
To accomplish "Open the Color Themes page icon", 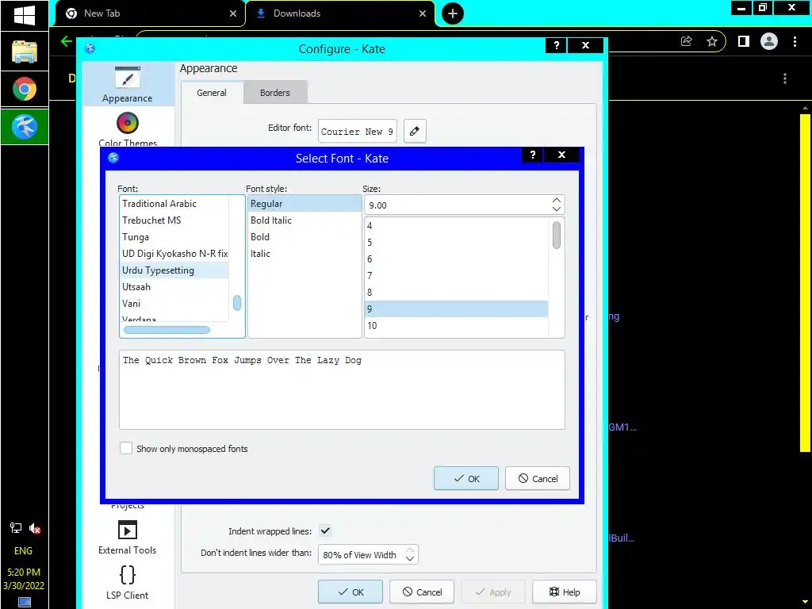I will [x=128, y=123].
